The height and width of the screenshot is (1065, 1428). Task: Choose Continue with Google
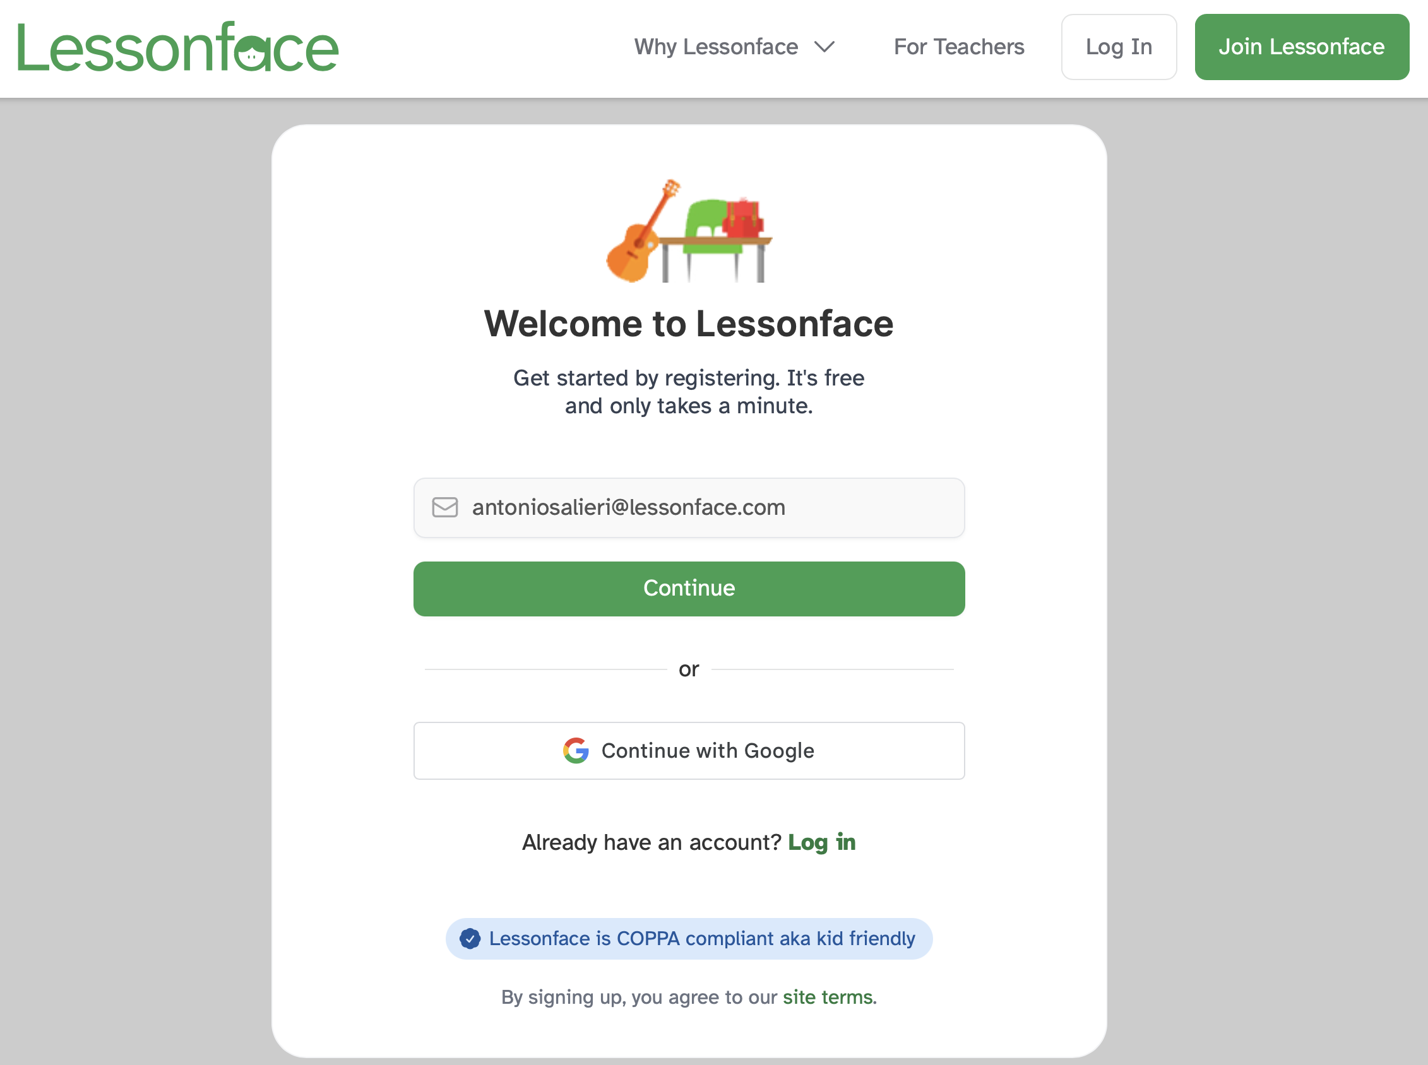689,750
